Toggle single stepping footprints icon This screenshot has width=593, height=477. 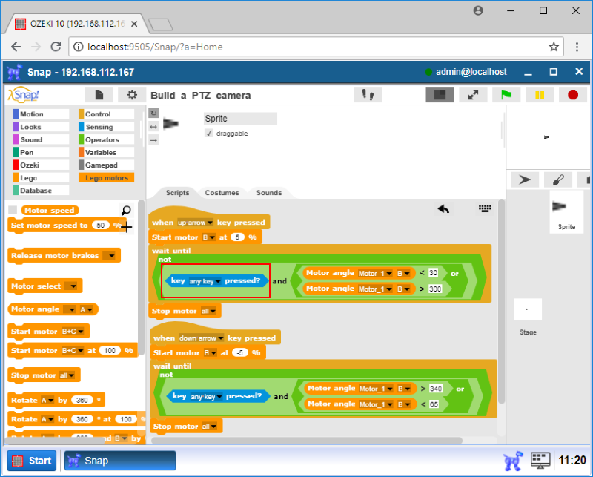[x=368, y=95]
